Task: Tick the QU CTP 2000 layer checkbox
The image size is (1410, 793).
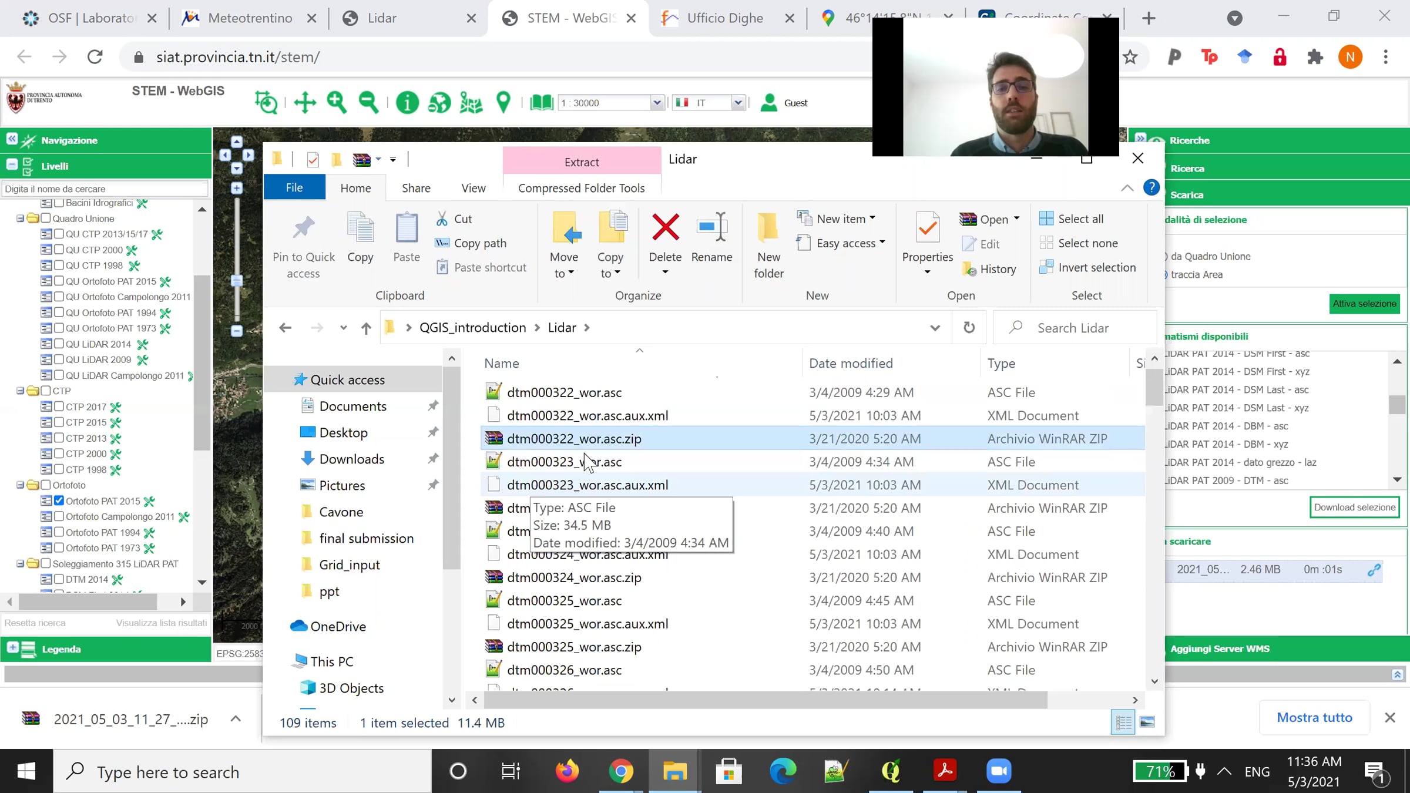Action: coord(59,250)
